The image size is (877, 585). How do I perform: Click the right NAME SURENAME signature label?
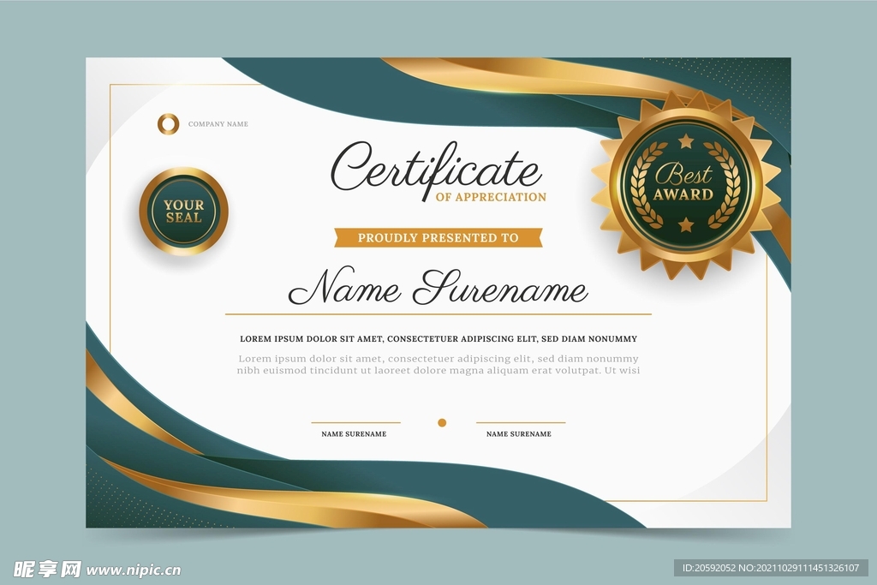[x=519, y=434]
